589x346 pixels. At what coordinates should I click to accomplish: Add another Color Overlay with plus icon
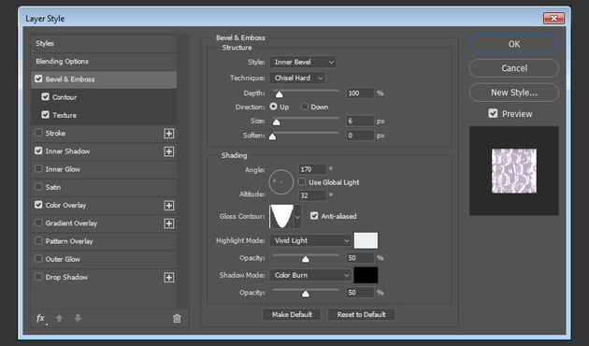pyautogui.click(x=169, y=206)
